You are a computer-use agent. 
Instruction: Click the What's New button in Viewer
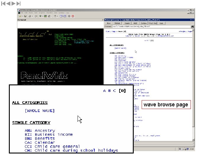pyautogui.click(x=153, y=23)
